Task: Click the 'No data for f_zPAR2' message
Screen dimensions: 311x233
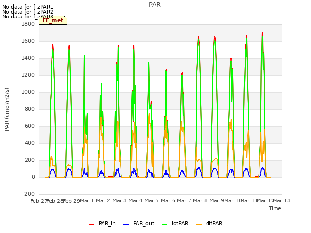Action: coord(28,12)
